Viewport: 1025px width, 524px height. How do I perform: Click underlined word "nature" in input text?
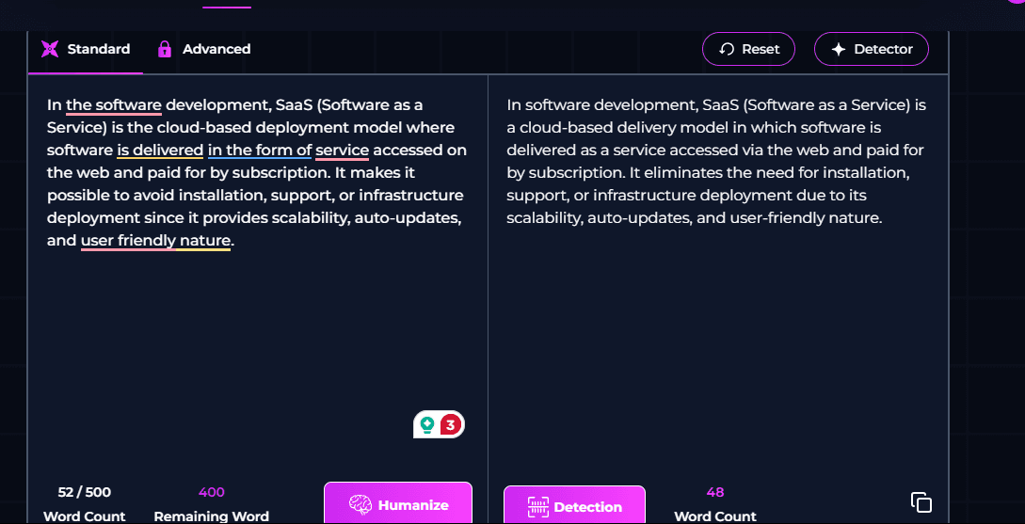[204, 241]
